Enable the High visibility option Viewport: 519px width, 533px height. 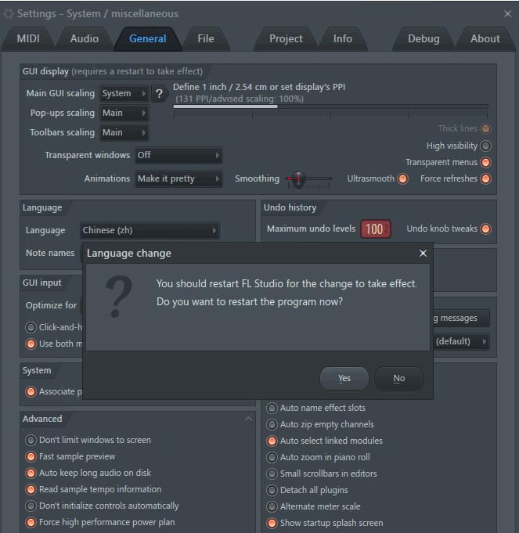tap(485, 146)
